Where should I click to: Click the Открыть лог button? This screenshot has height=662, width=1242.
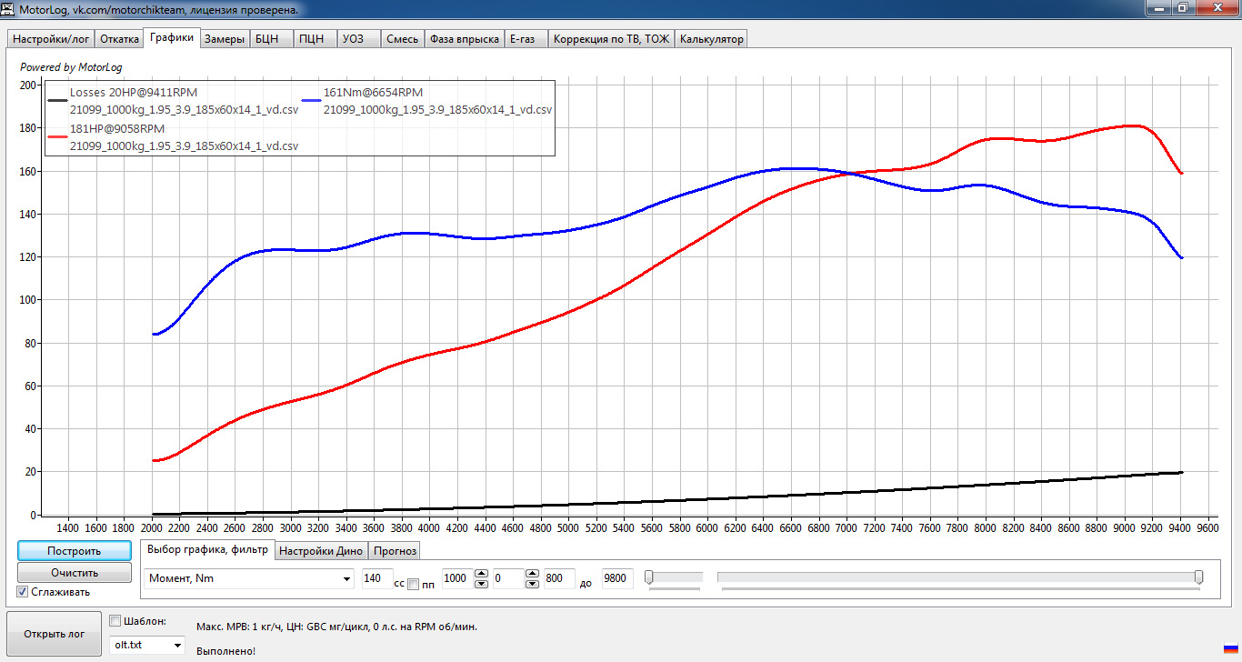click(54, 634)
